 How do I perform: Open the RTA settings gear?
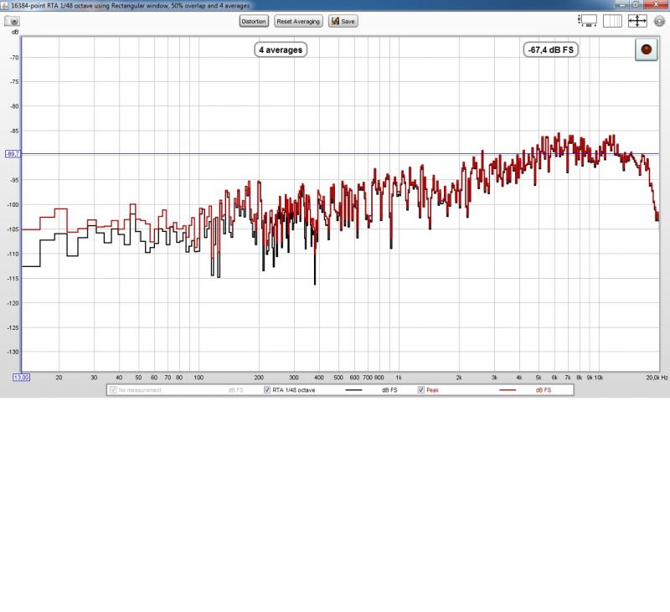(659, 21)
